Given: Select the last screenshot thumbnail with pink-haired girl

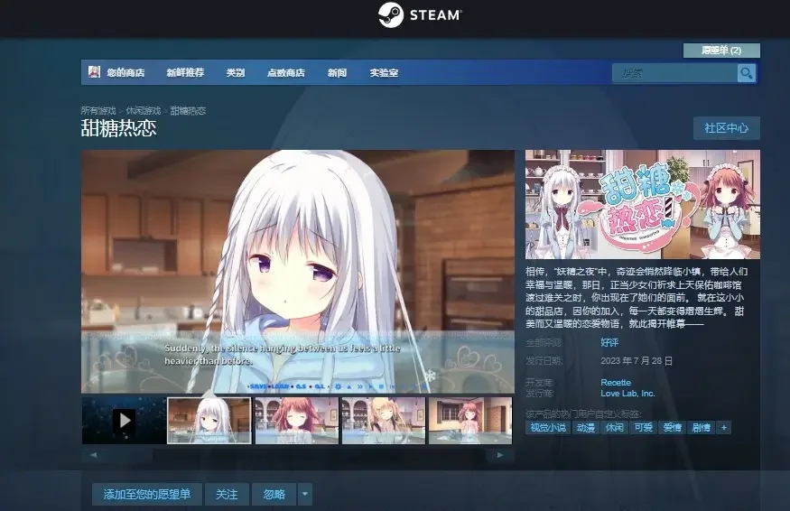Looking at the screenshot, I should pos(470,421).
